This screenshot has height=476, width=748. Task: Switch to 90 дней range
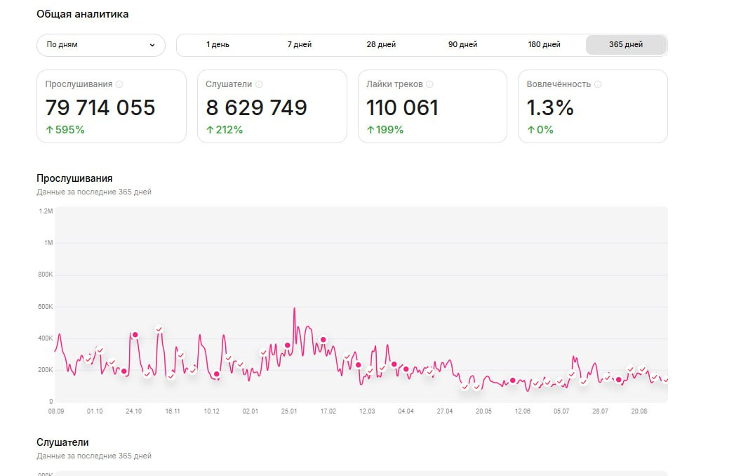tap(462, 45)
